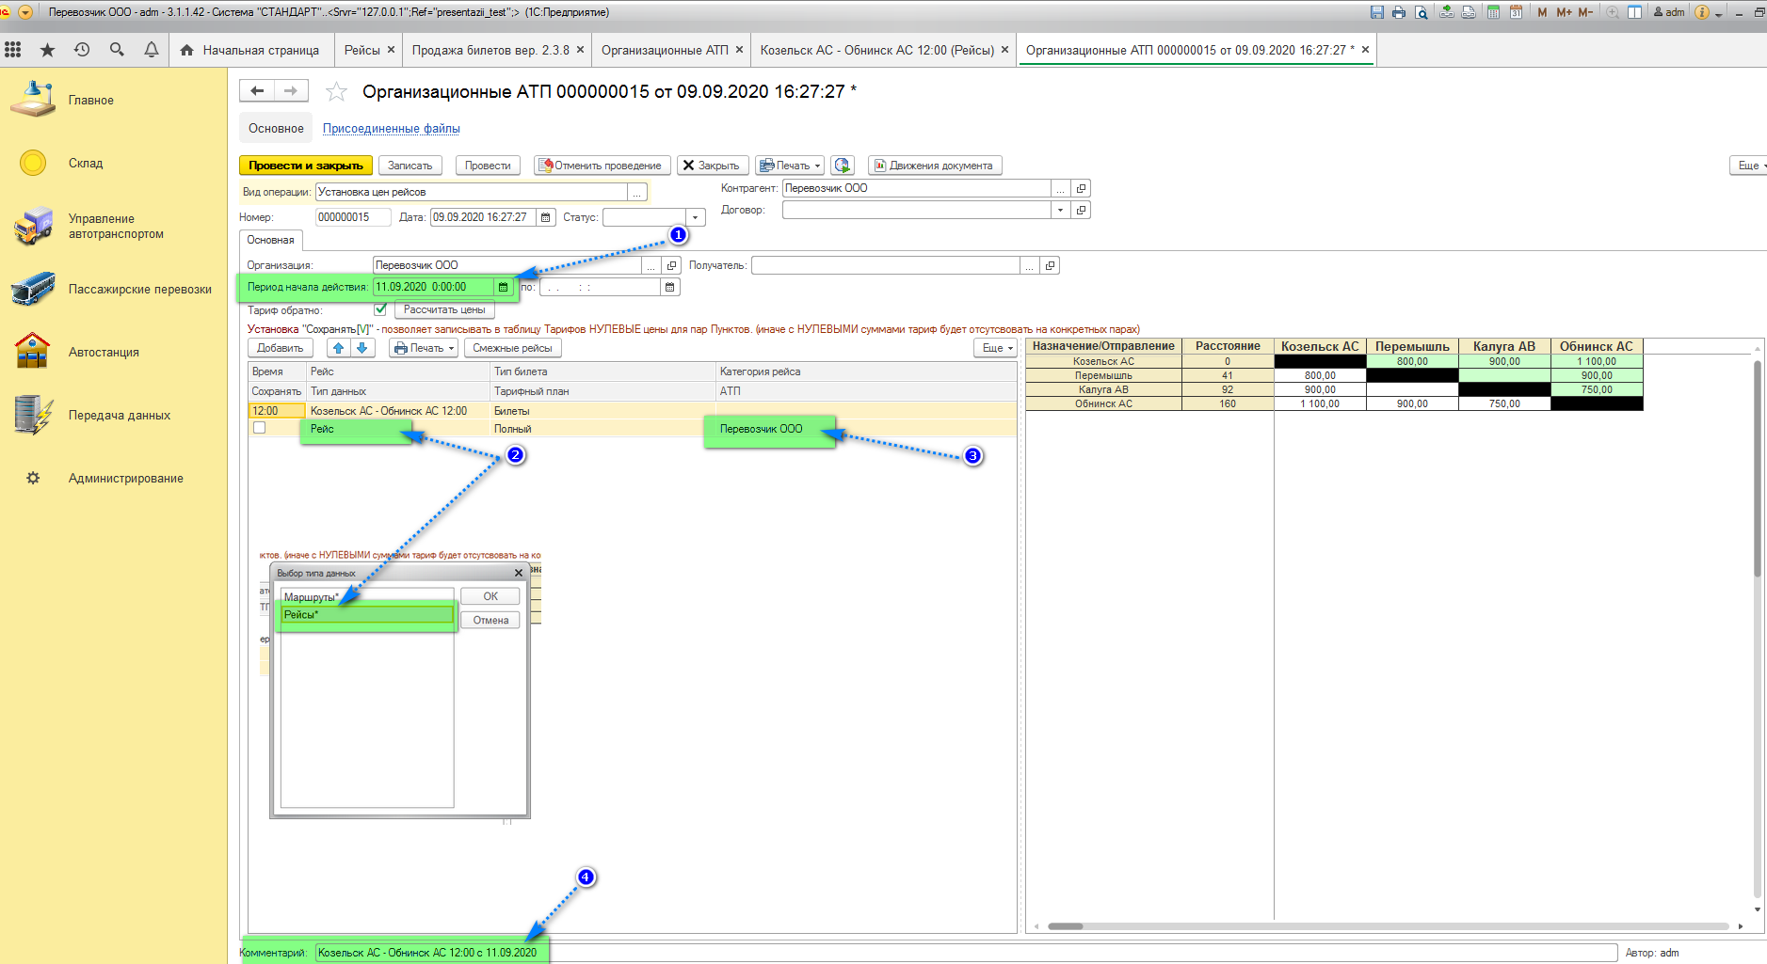Mark the document as favorite with the star
The height and width of the screenshot is (964, 1767).
coord(336,92)
